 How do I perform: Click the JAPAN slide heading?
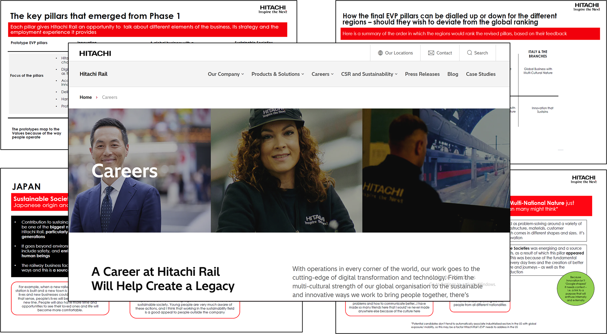pyautogui.click(x=27, y=187)
